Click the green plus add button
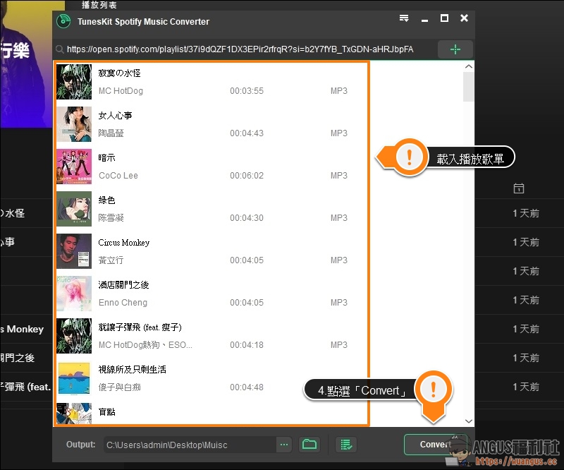 coord(455,49)
